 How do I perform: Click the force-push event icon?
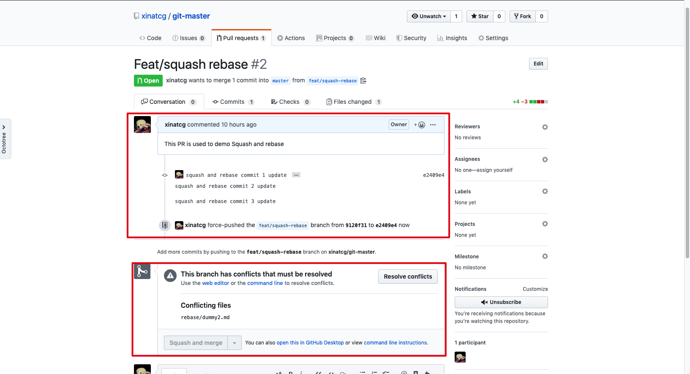[x=165, y=225]
